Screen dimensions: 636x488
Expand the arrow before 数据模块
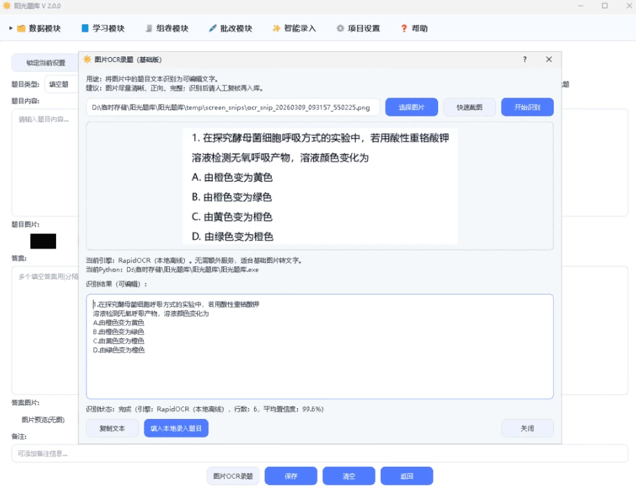point(10,27)
